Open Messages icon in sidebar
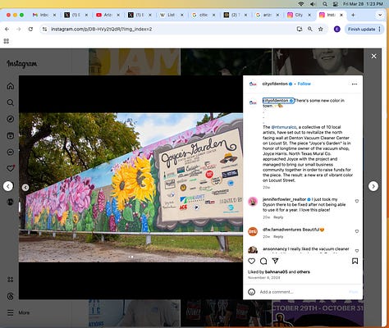 (x=11, y=152)
